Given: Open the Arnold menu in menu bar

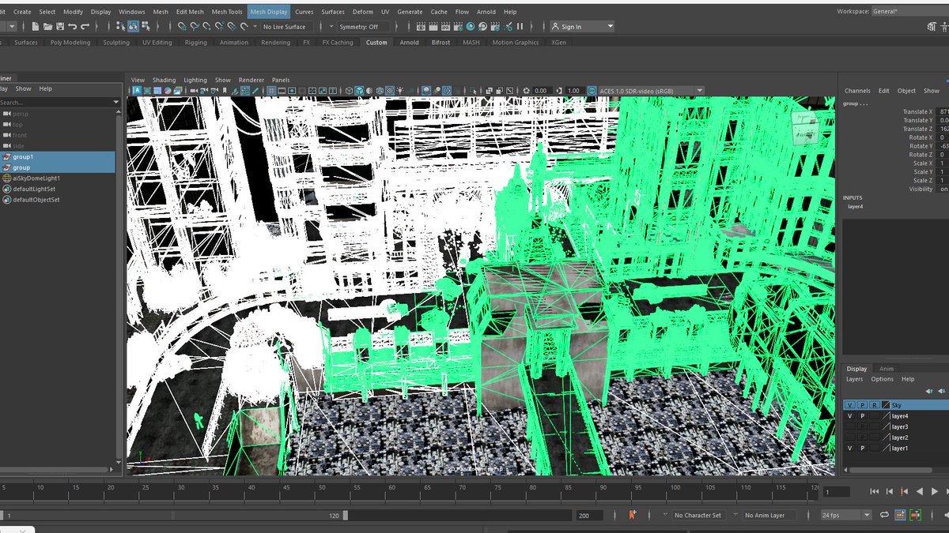Looking at the screenshot, I should (x=486, y=12).
